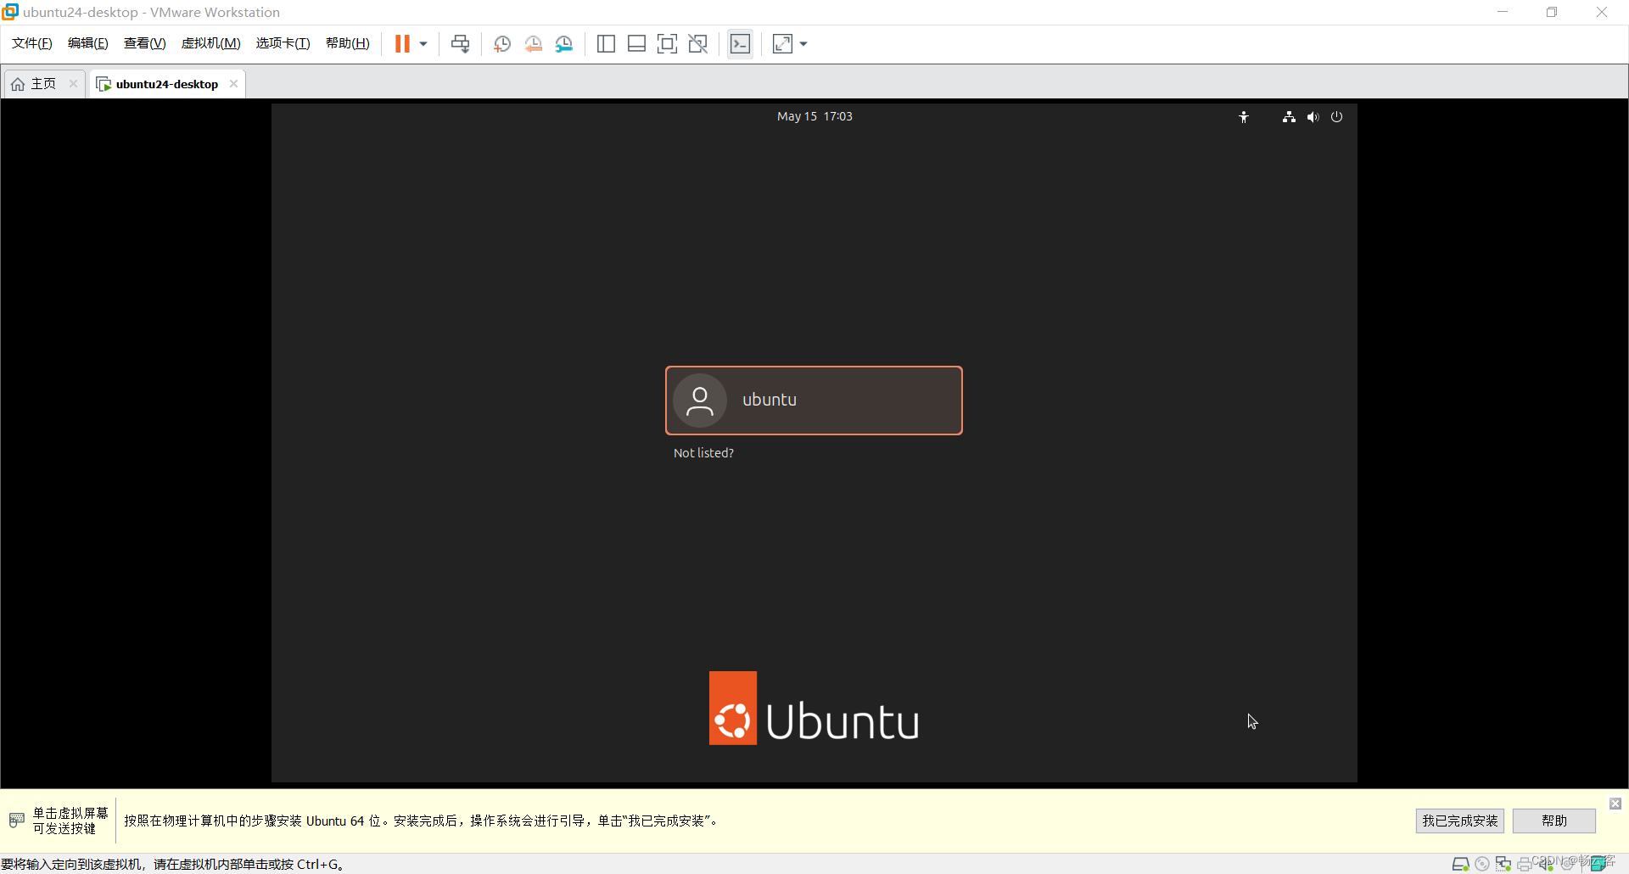
Task: Toggle the tab thumbnail bar
Action: pos(636,43)
